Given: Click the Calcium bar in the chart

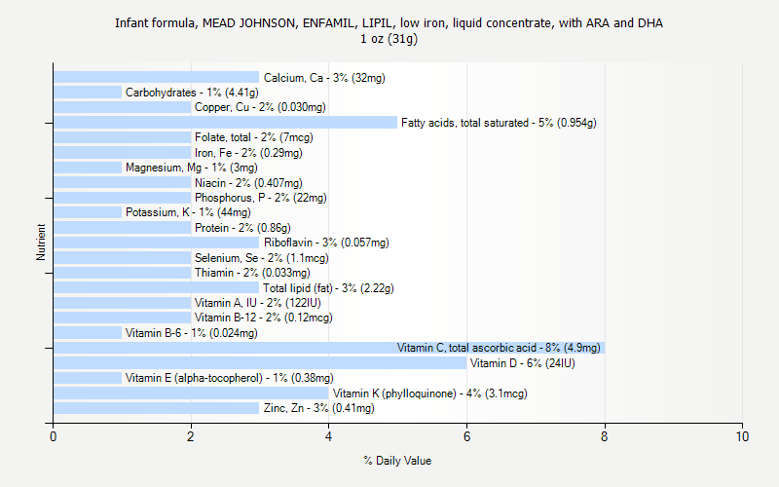Looking at the screenshot, I should tap(157, 78).
